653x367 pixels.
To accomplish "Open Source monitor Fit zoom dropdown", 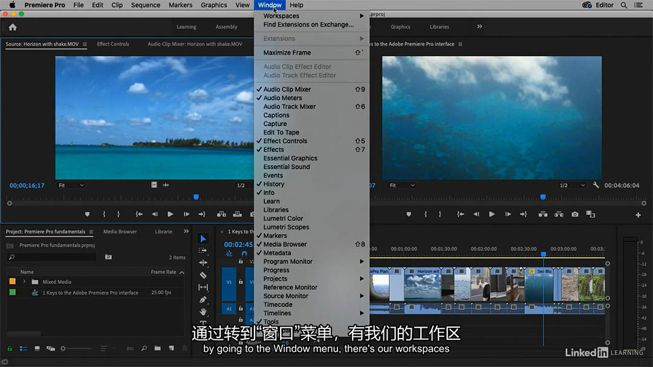I will 71,185.
